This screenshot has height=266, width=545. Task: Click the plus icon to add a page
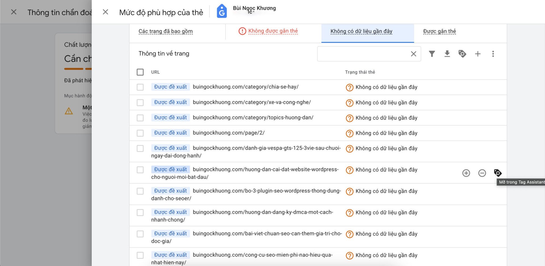coord(478,54)
